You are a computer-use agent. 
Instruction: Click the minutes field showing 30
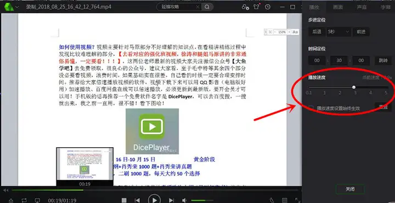click(339, 61)
